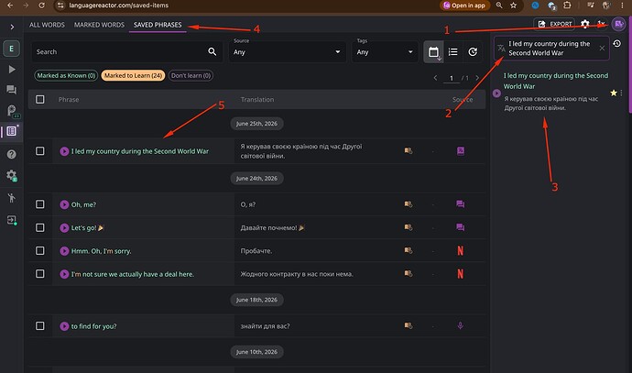Expand the left sidebar chevron
Screen dimensions: 632x373
click(x=12, y=27)
